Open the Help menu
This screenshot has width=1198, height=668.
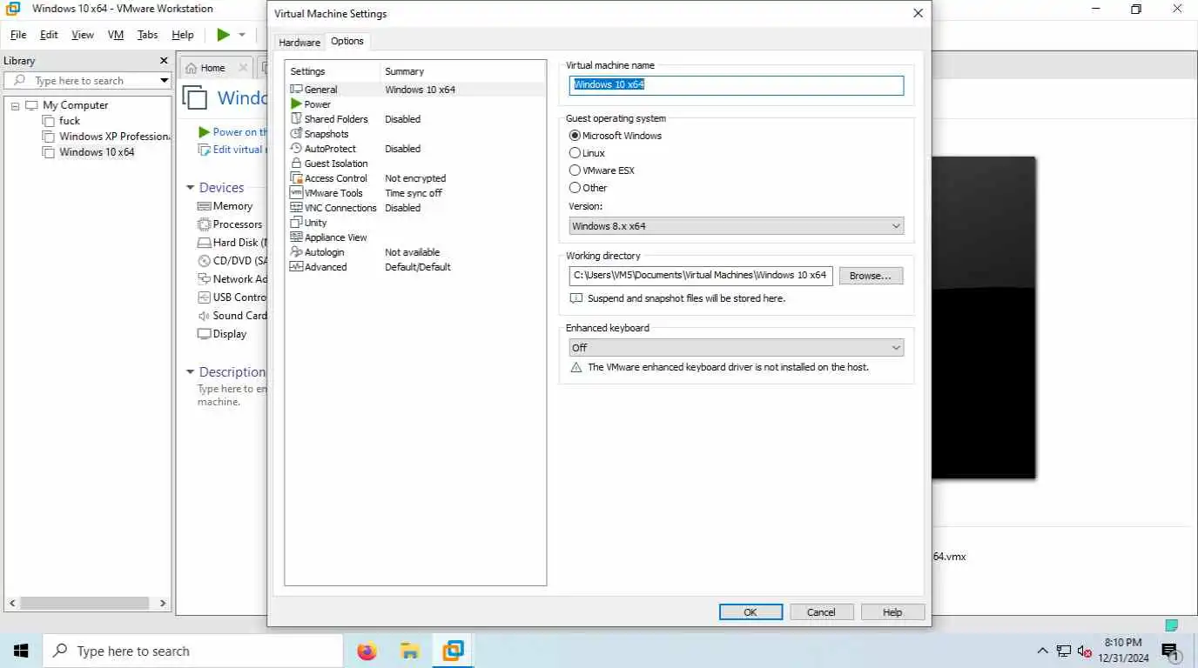[x=183, y=35]
